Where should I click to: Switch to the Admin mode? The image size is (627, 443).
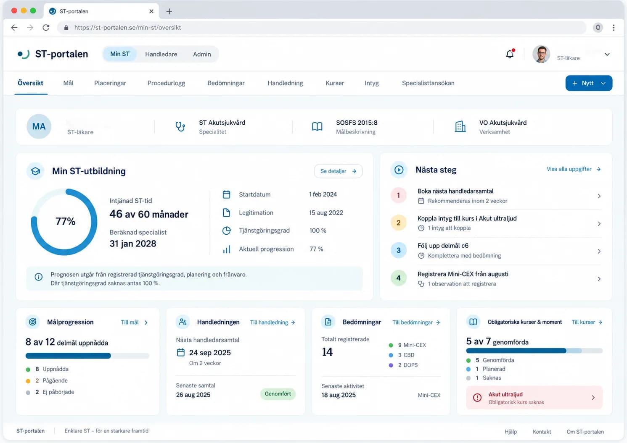202,54
